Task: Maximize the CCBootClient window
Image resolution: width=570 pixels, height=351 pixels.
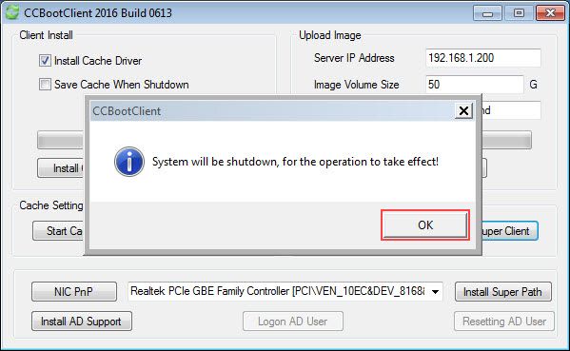Action: (519, 13)
